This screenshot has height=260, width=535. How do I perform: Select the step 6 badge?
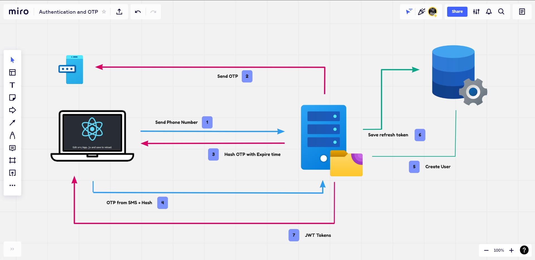tap(420, 135)
